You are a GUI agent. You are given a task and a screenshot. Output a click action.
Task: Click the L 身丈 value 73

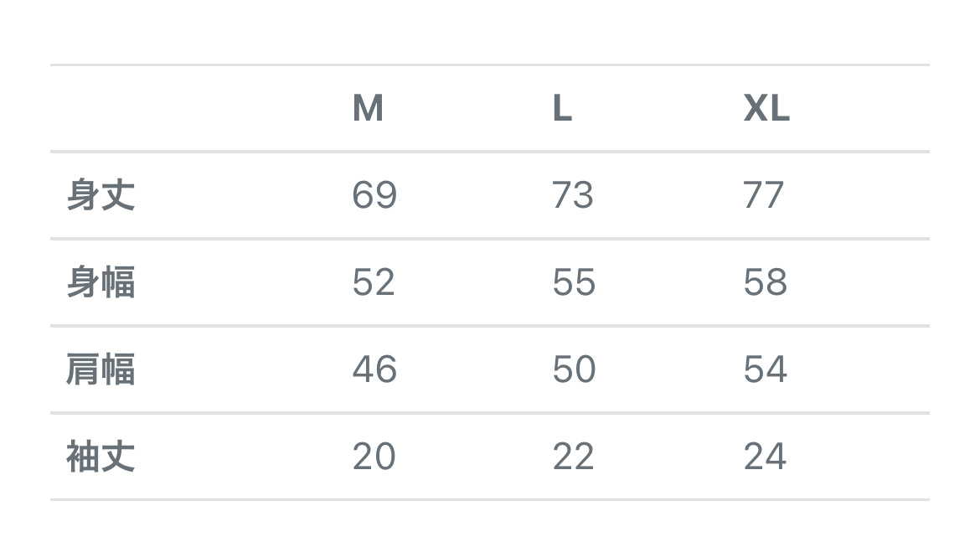tap(573, 196)
